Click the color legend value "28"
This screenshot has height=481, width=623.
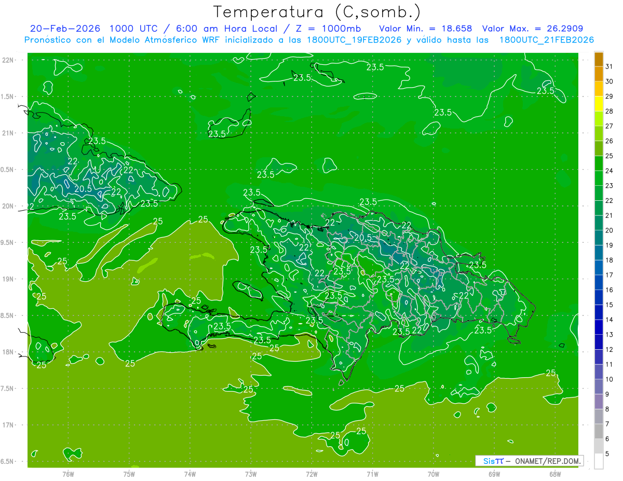(x=610, y=111)
